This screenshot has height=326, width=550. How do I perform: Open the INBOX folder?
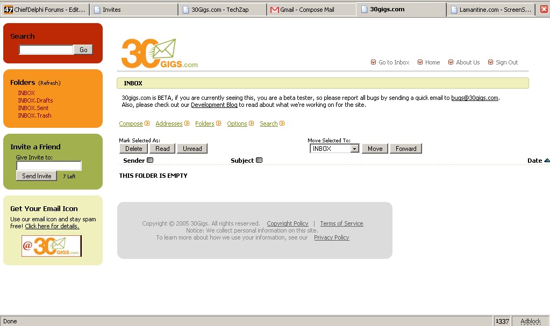click(x=26, y=93)
